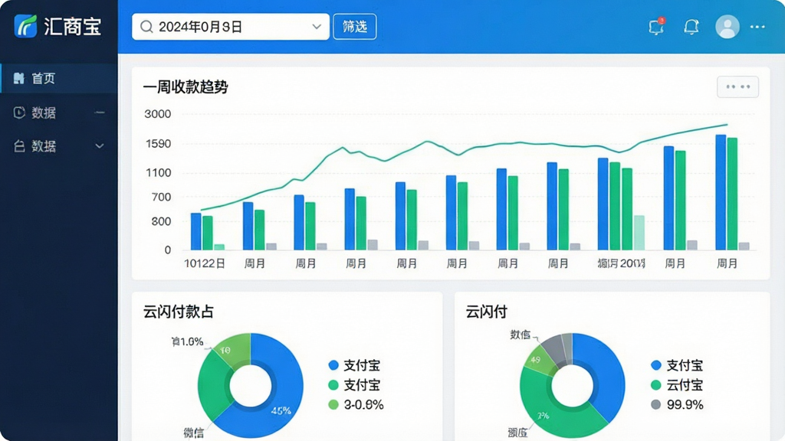The image size is (785, 441).
Task: Click the 云闪付 card title
Action: [x=486, y=312]
